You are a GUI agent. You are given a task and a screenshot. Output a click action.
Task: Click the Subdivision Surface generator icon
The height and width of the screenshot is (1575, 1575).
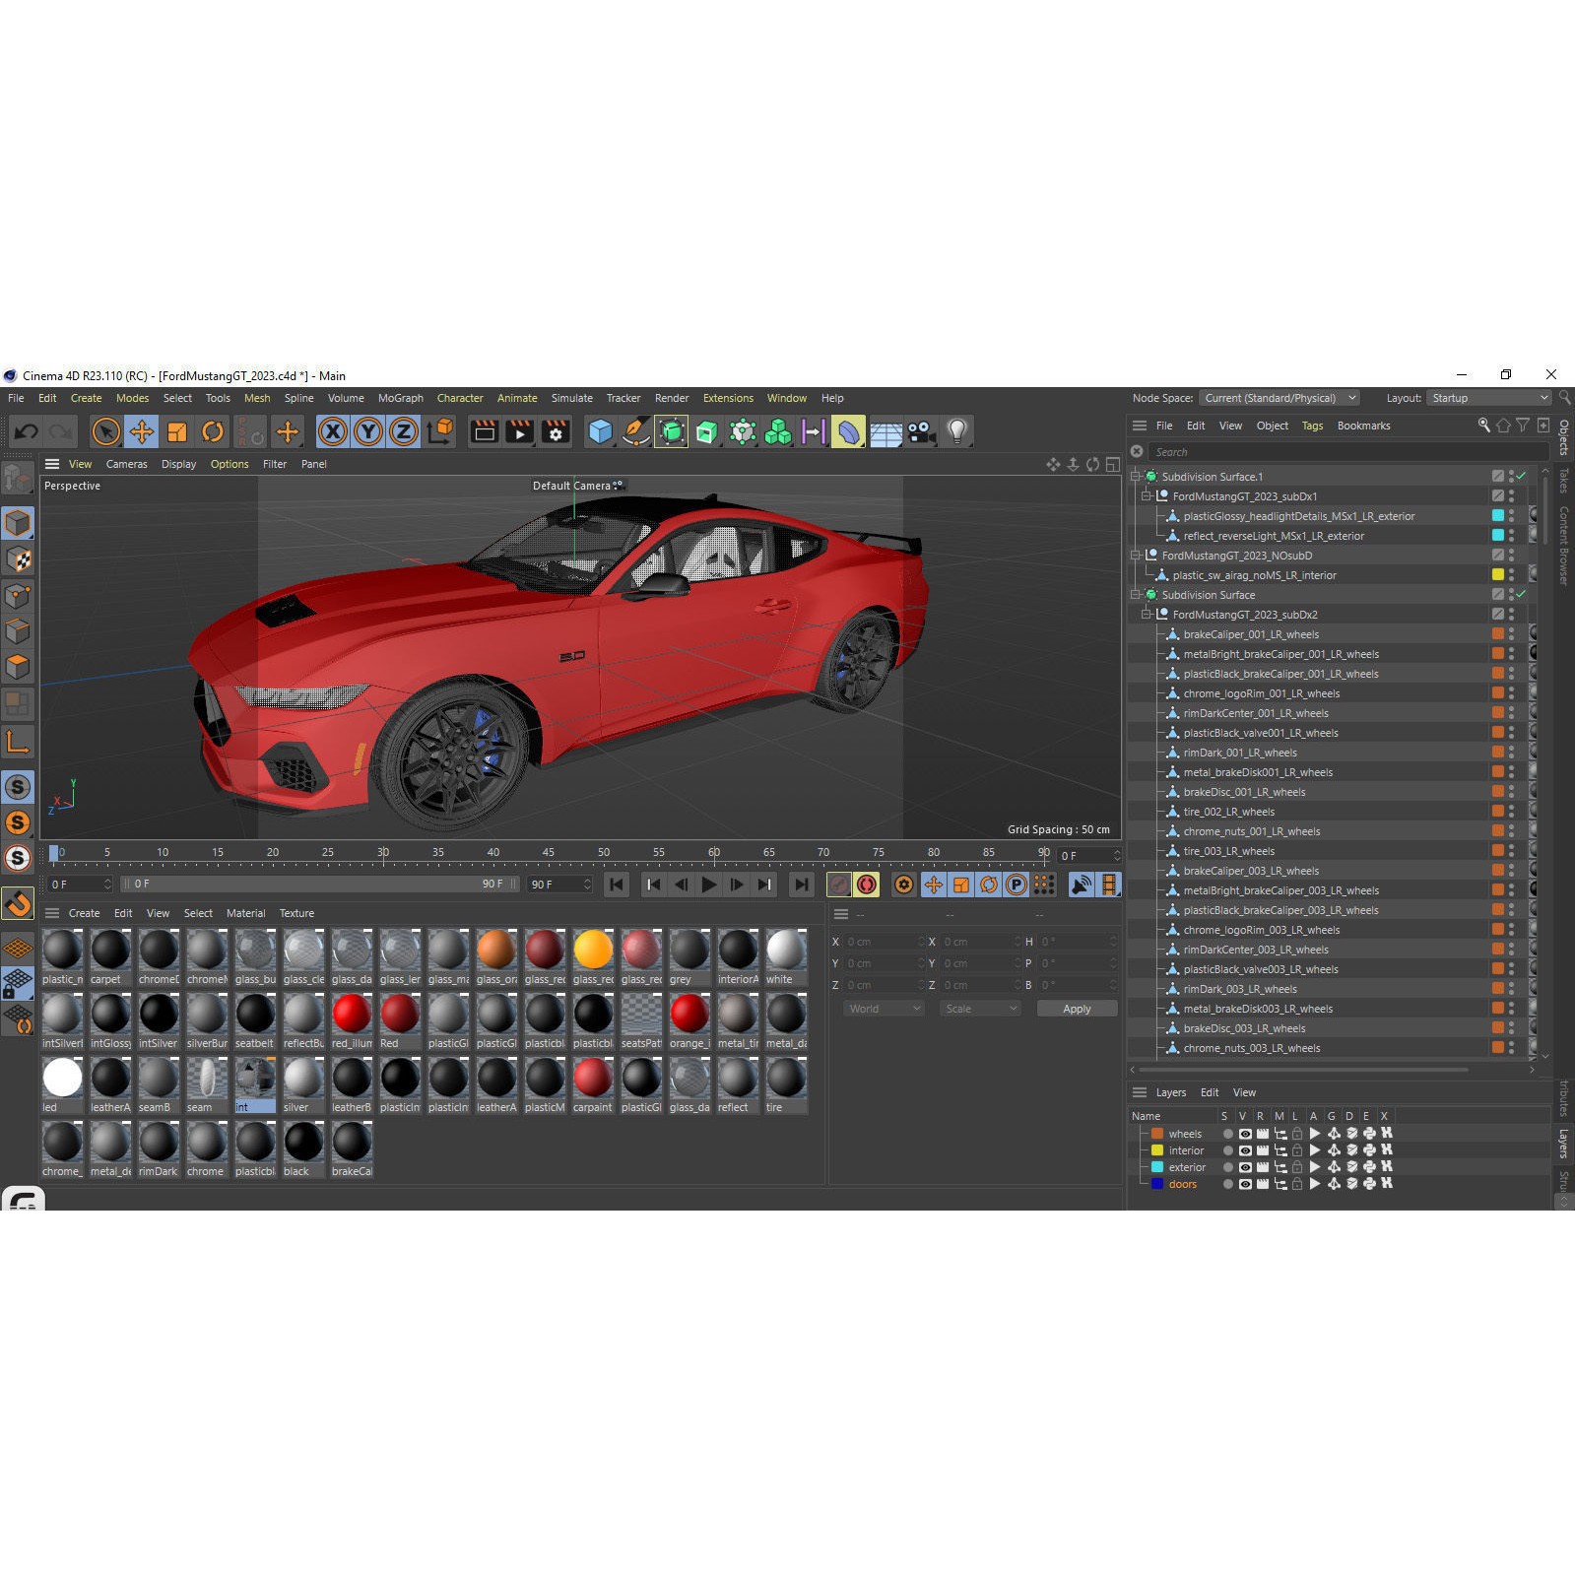pos(671,431)
